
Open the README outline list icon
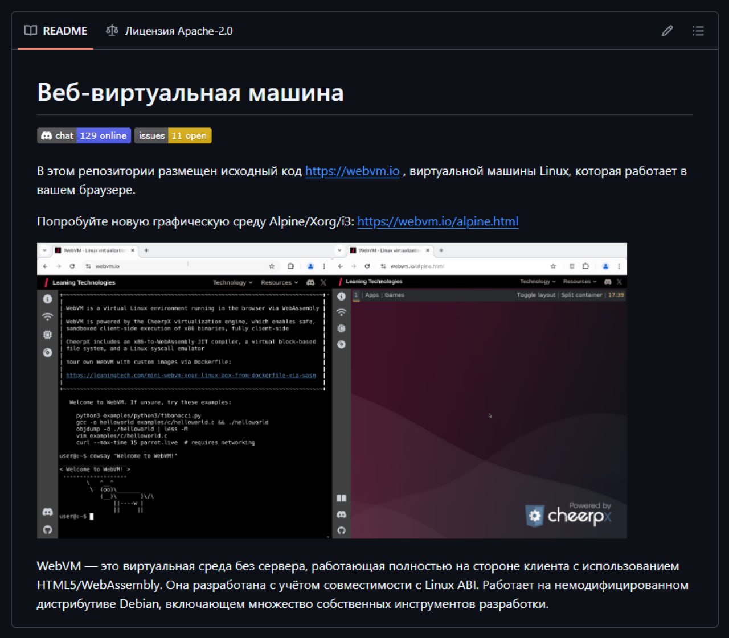[x=698, y=31]
